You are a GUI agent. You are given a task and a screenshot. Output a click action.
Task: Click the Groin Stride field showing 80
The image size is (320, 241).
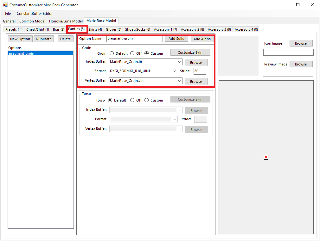200,71
